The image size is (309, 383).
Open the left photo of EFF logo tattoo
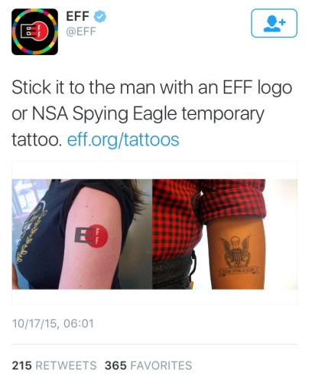click(82, 234)
